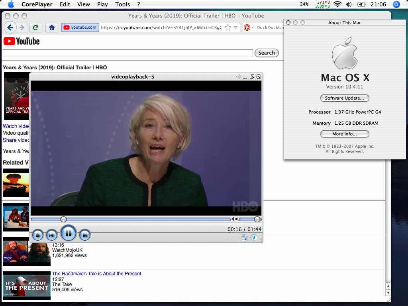Click Software Update in About This Mac
This screenshot has height=306, width=408.
[345, 98]
